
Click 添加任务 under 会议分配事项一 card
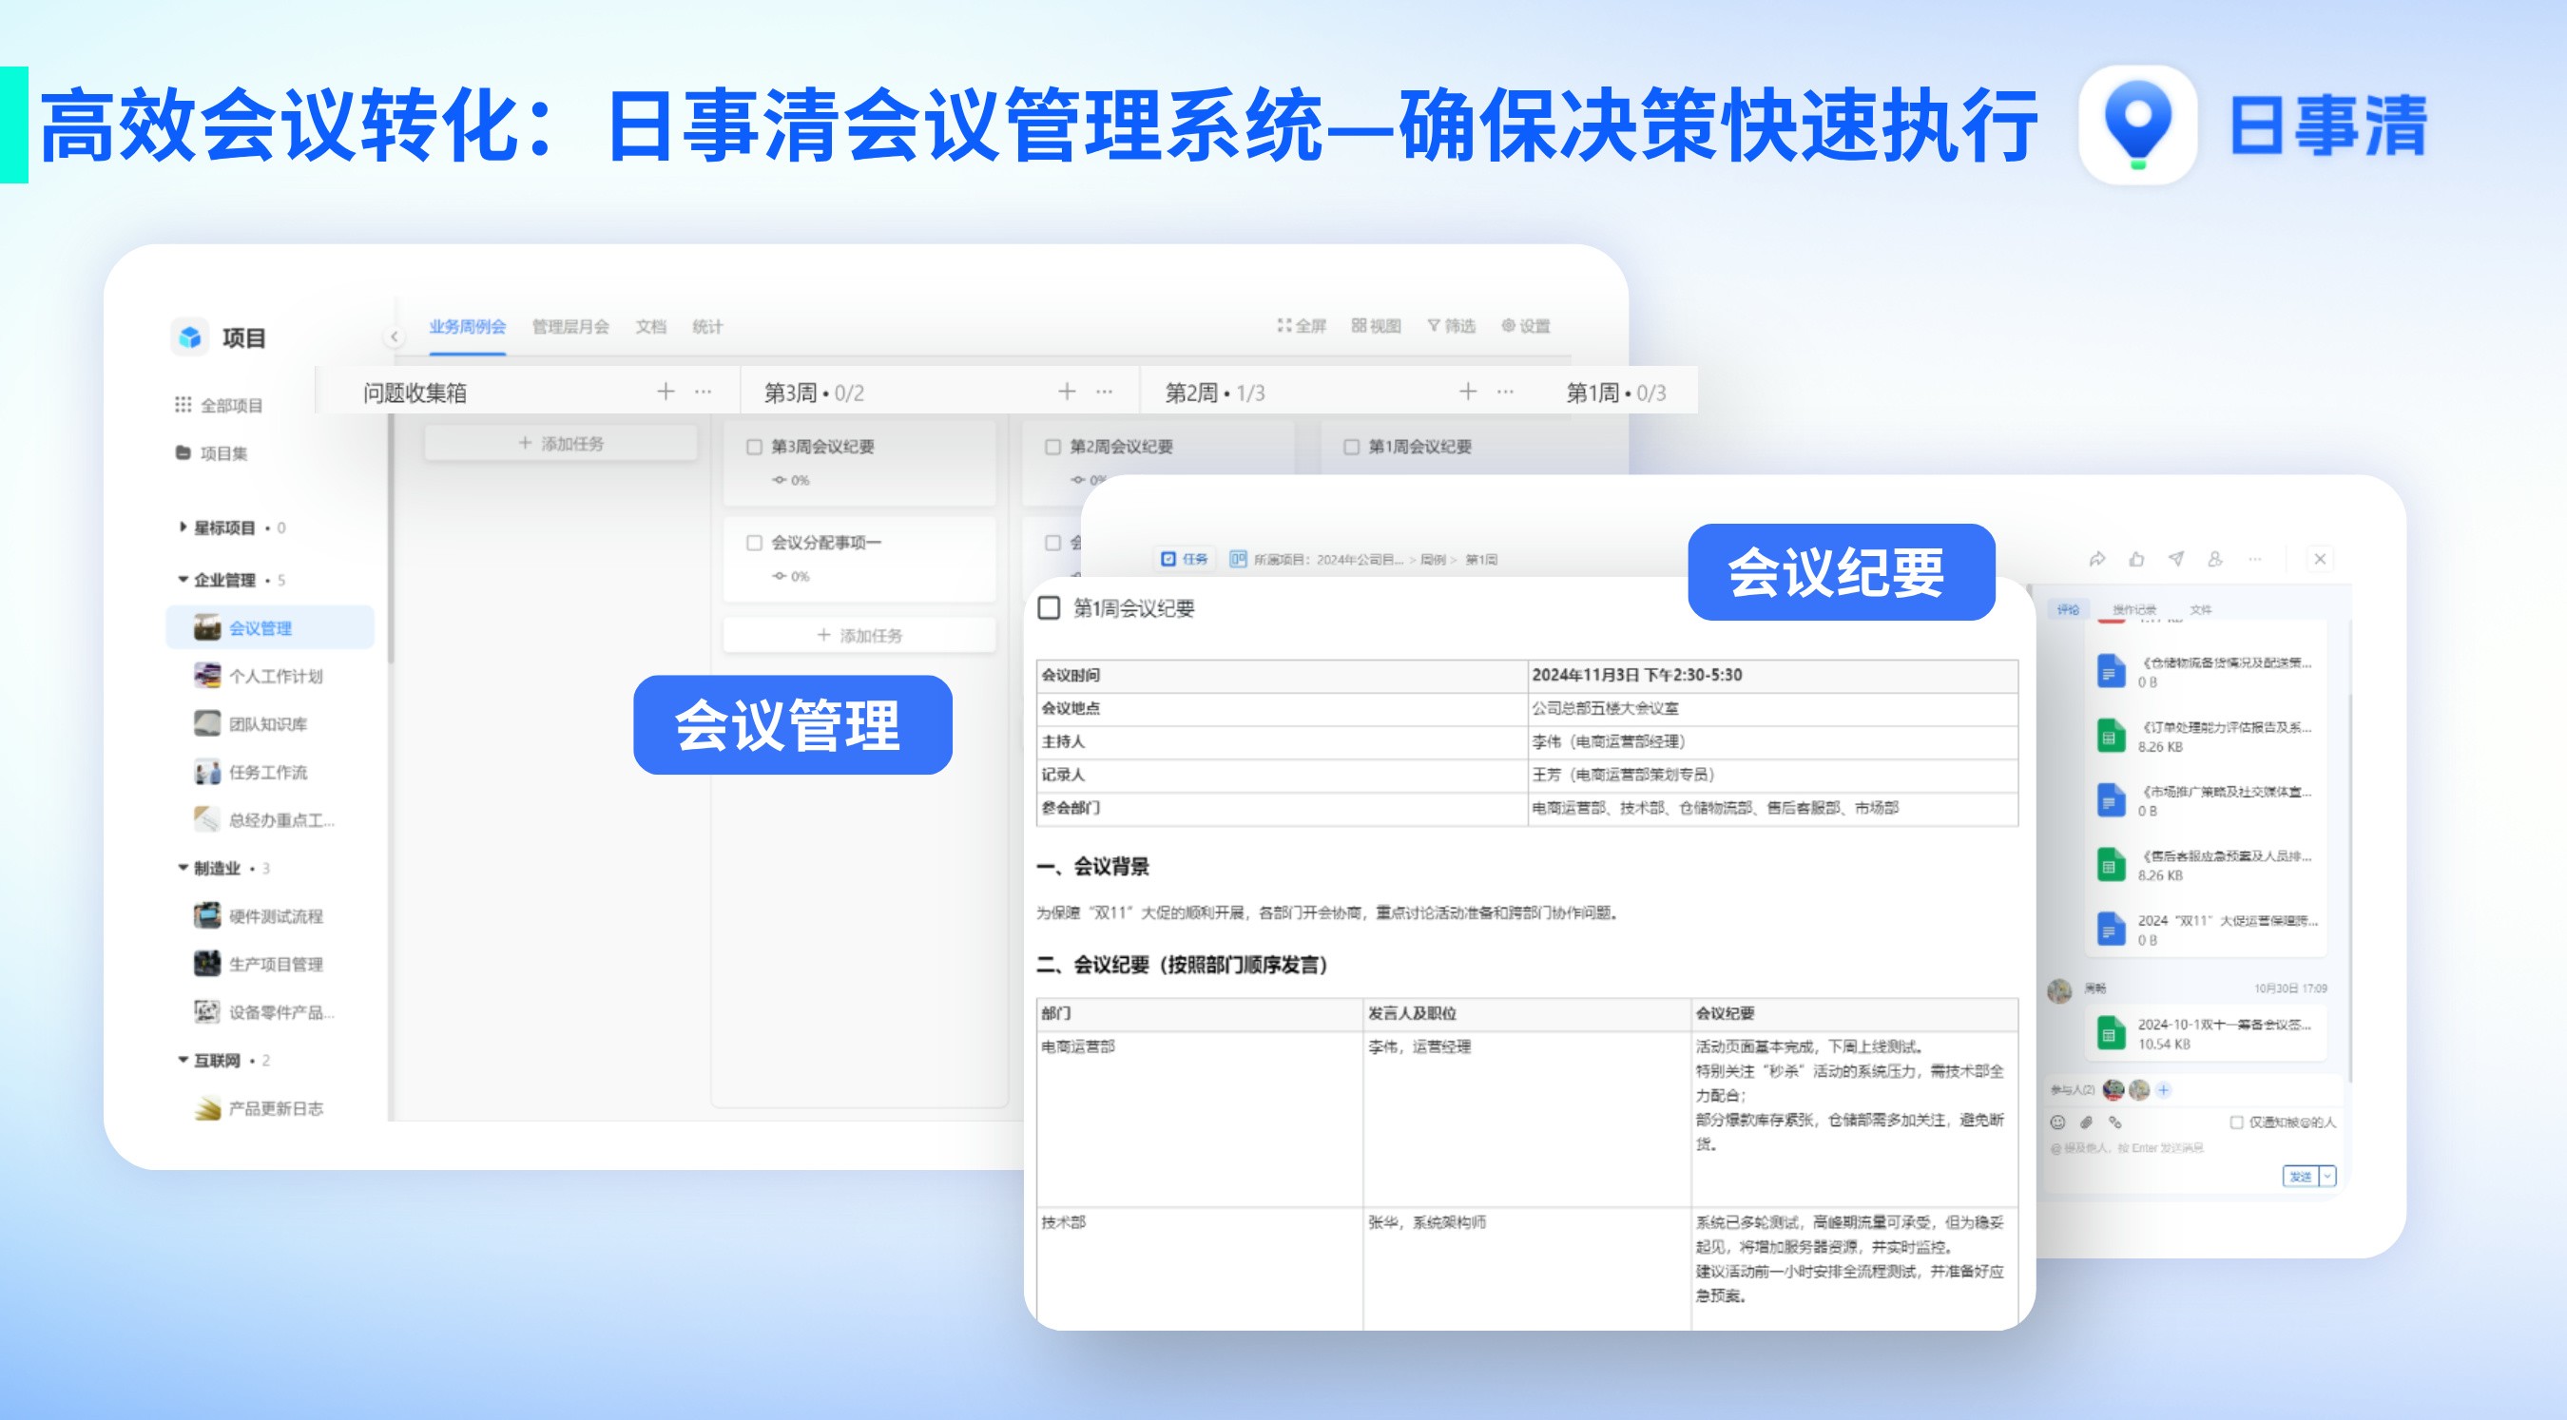[859, 635]
